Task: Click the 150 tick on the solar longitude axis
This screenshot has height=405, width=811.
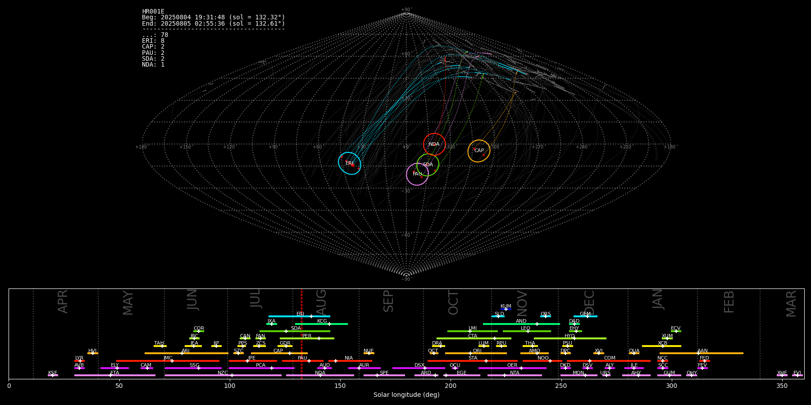Action: pyautogui.click(x=340, y=386)
